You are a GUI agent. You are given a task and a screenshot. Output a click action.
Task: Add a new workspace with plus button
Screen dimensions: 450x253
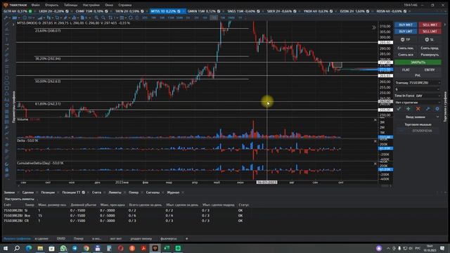(x=186, y=239)
